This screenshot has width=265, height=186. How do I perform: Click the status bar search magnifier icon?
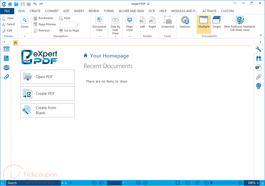(x=70, y=183)
